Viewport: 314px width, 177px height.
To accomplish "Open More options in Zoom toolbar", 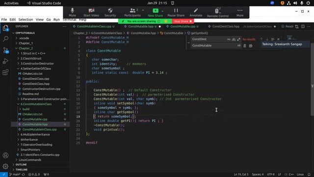I will [x=240, y=12].
